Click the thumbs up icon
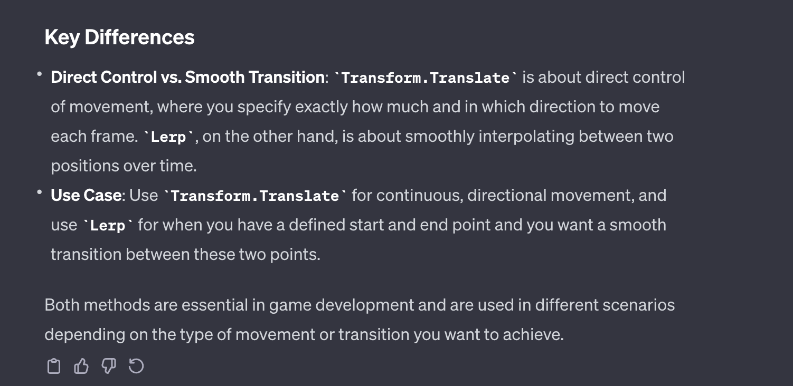This screenshot has height=386, width=793. click(81, 366)
